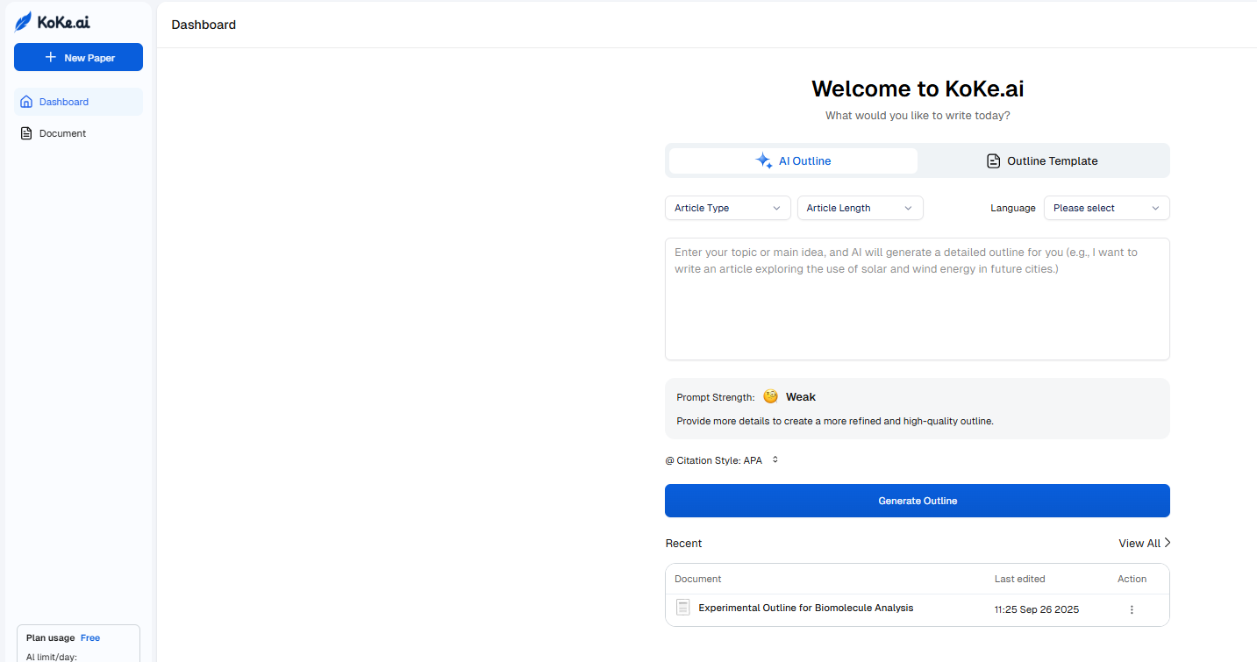Click the document icon beside Experimental Outline
1257x662 pixels.
[683, 608]
